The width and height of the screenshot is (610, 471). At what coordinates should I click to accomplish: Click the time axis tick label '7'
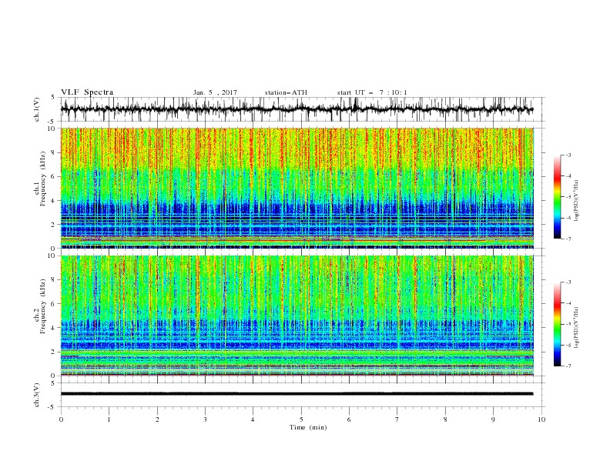point(397,419)
